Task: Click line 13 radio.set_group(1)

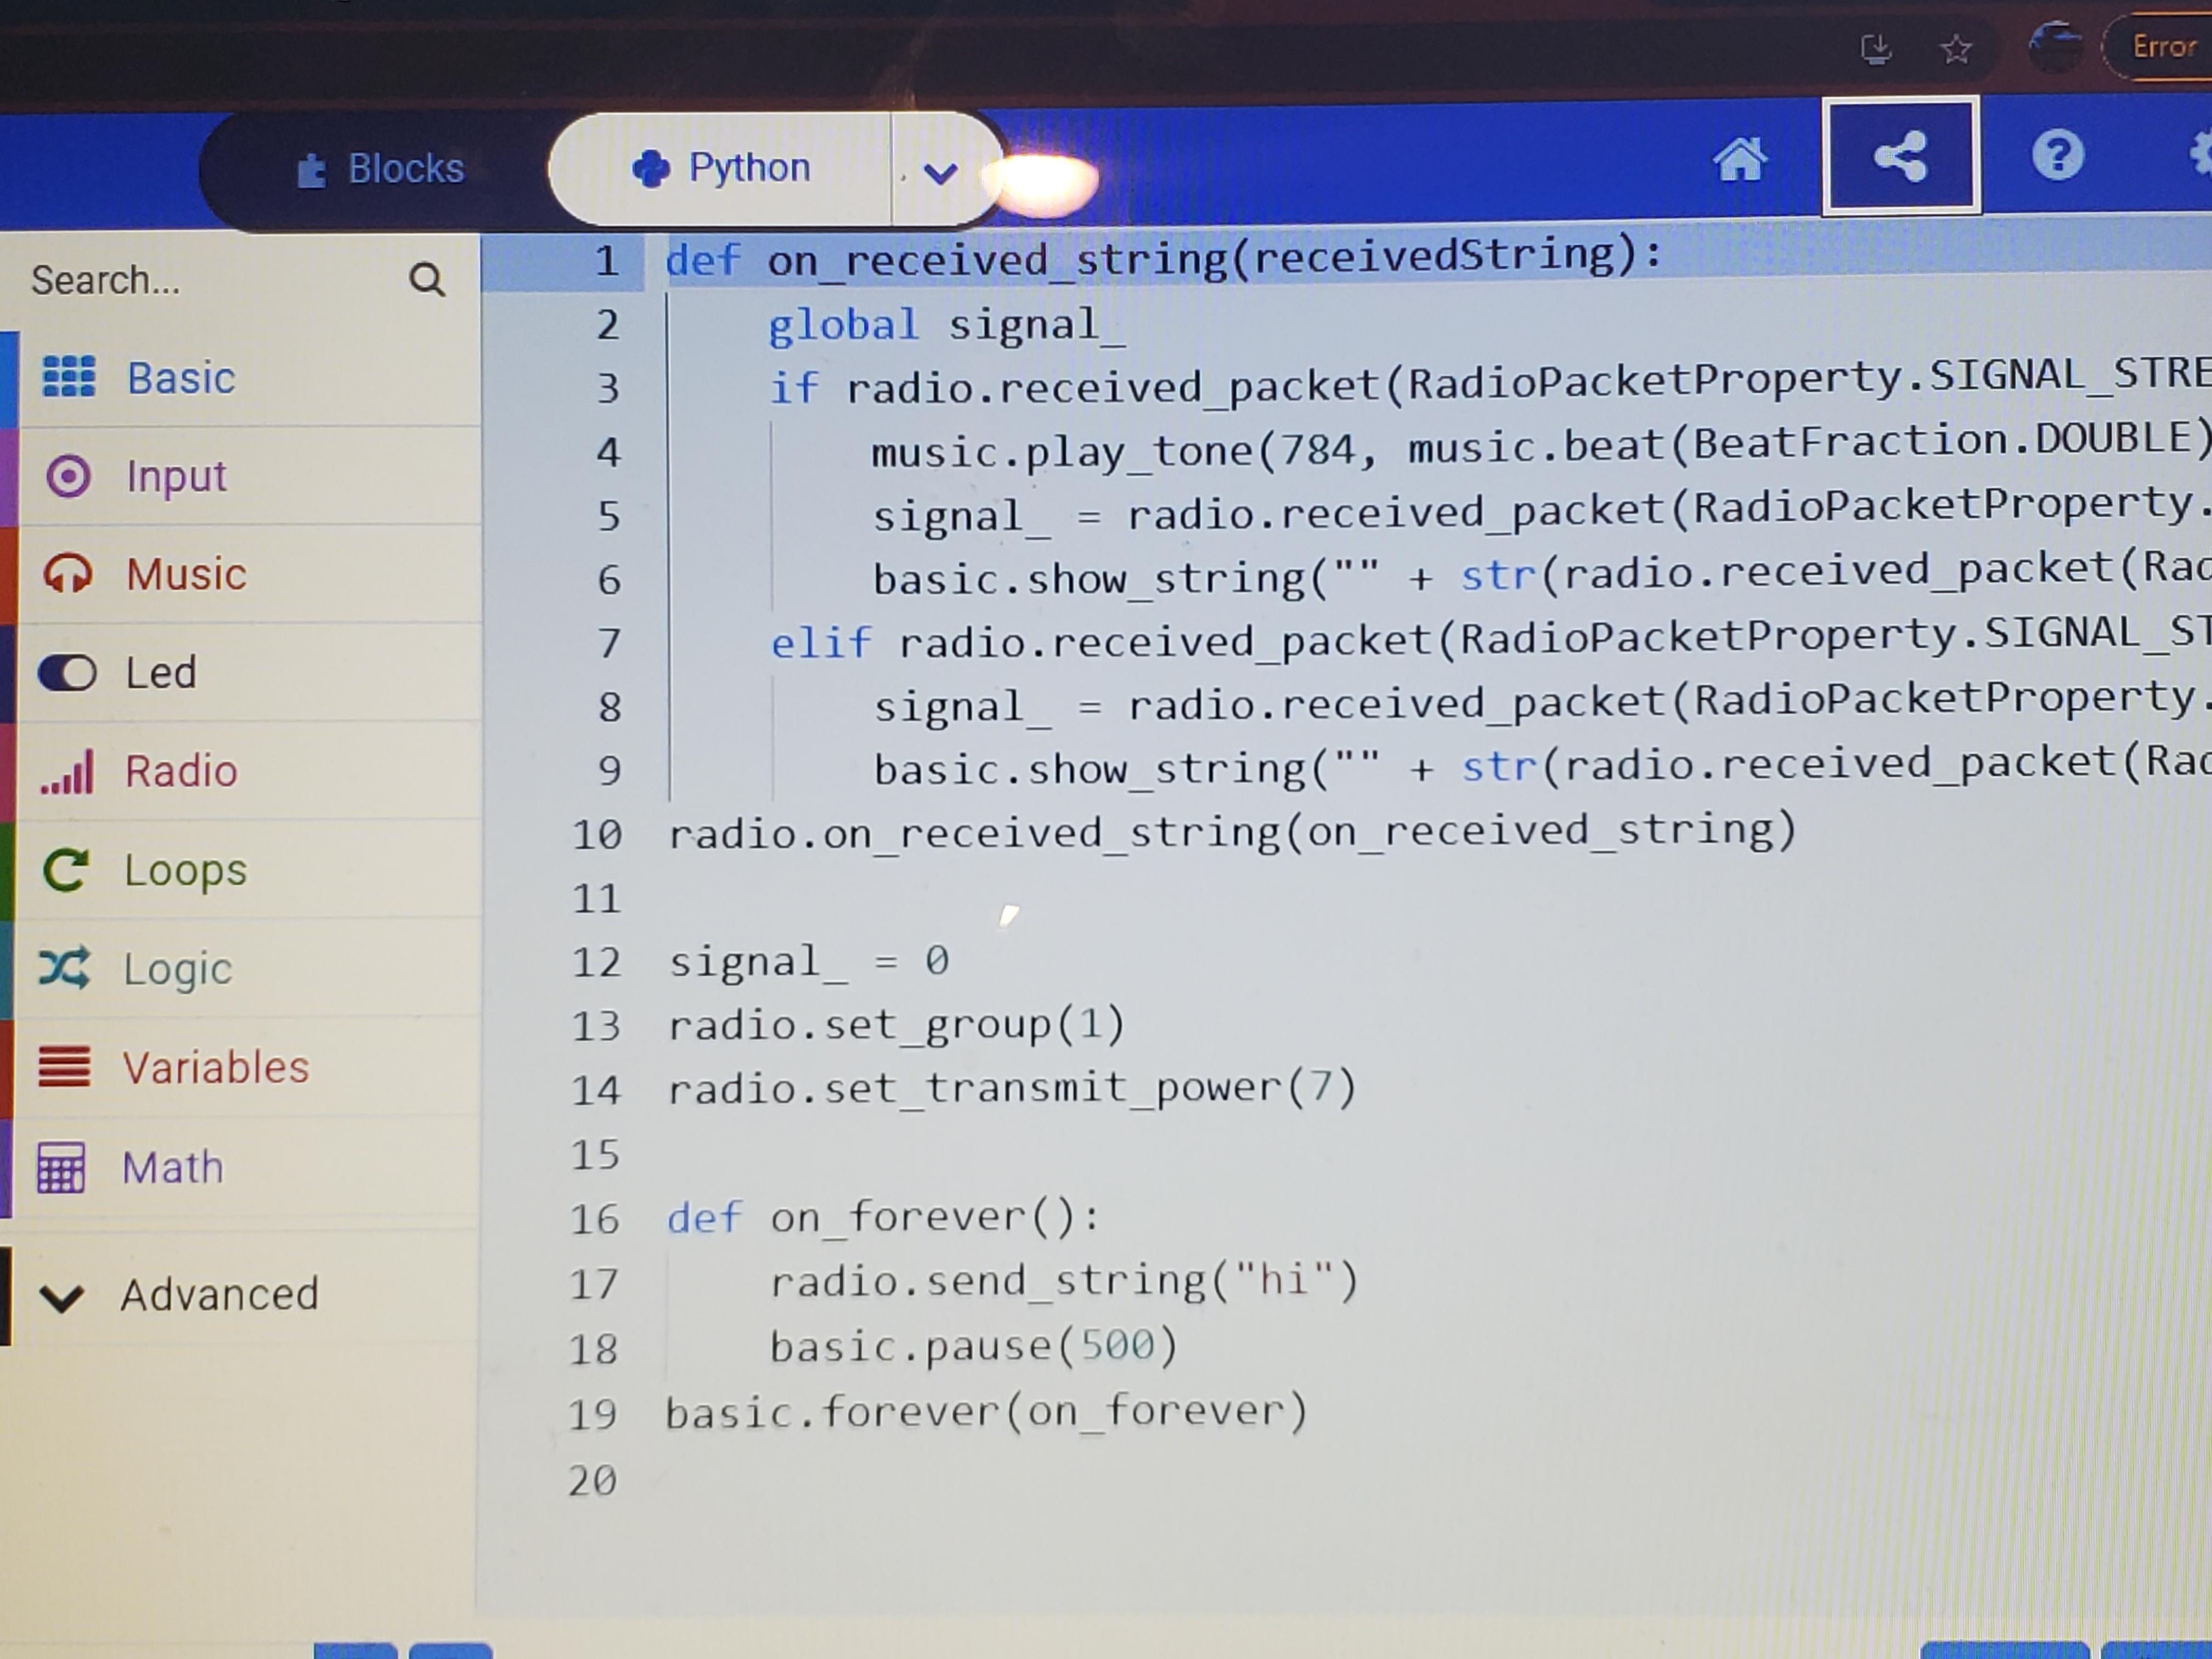Action: click(897, 1025)
